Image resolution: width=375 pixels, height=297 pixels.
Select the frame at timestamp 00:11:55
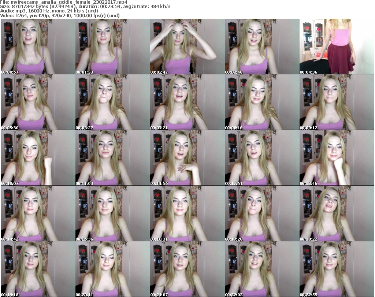(187, 158)
